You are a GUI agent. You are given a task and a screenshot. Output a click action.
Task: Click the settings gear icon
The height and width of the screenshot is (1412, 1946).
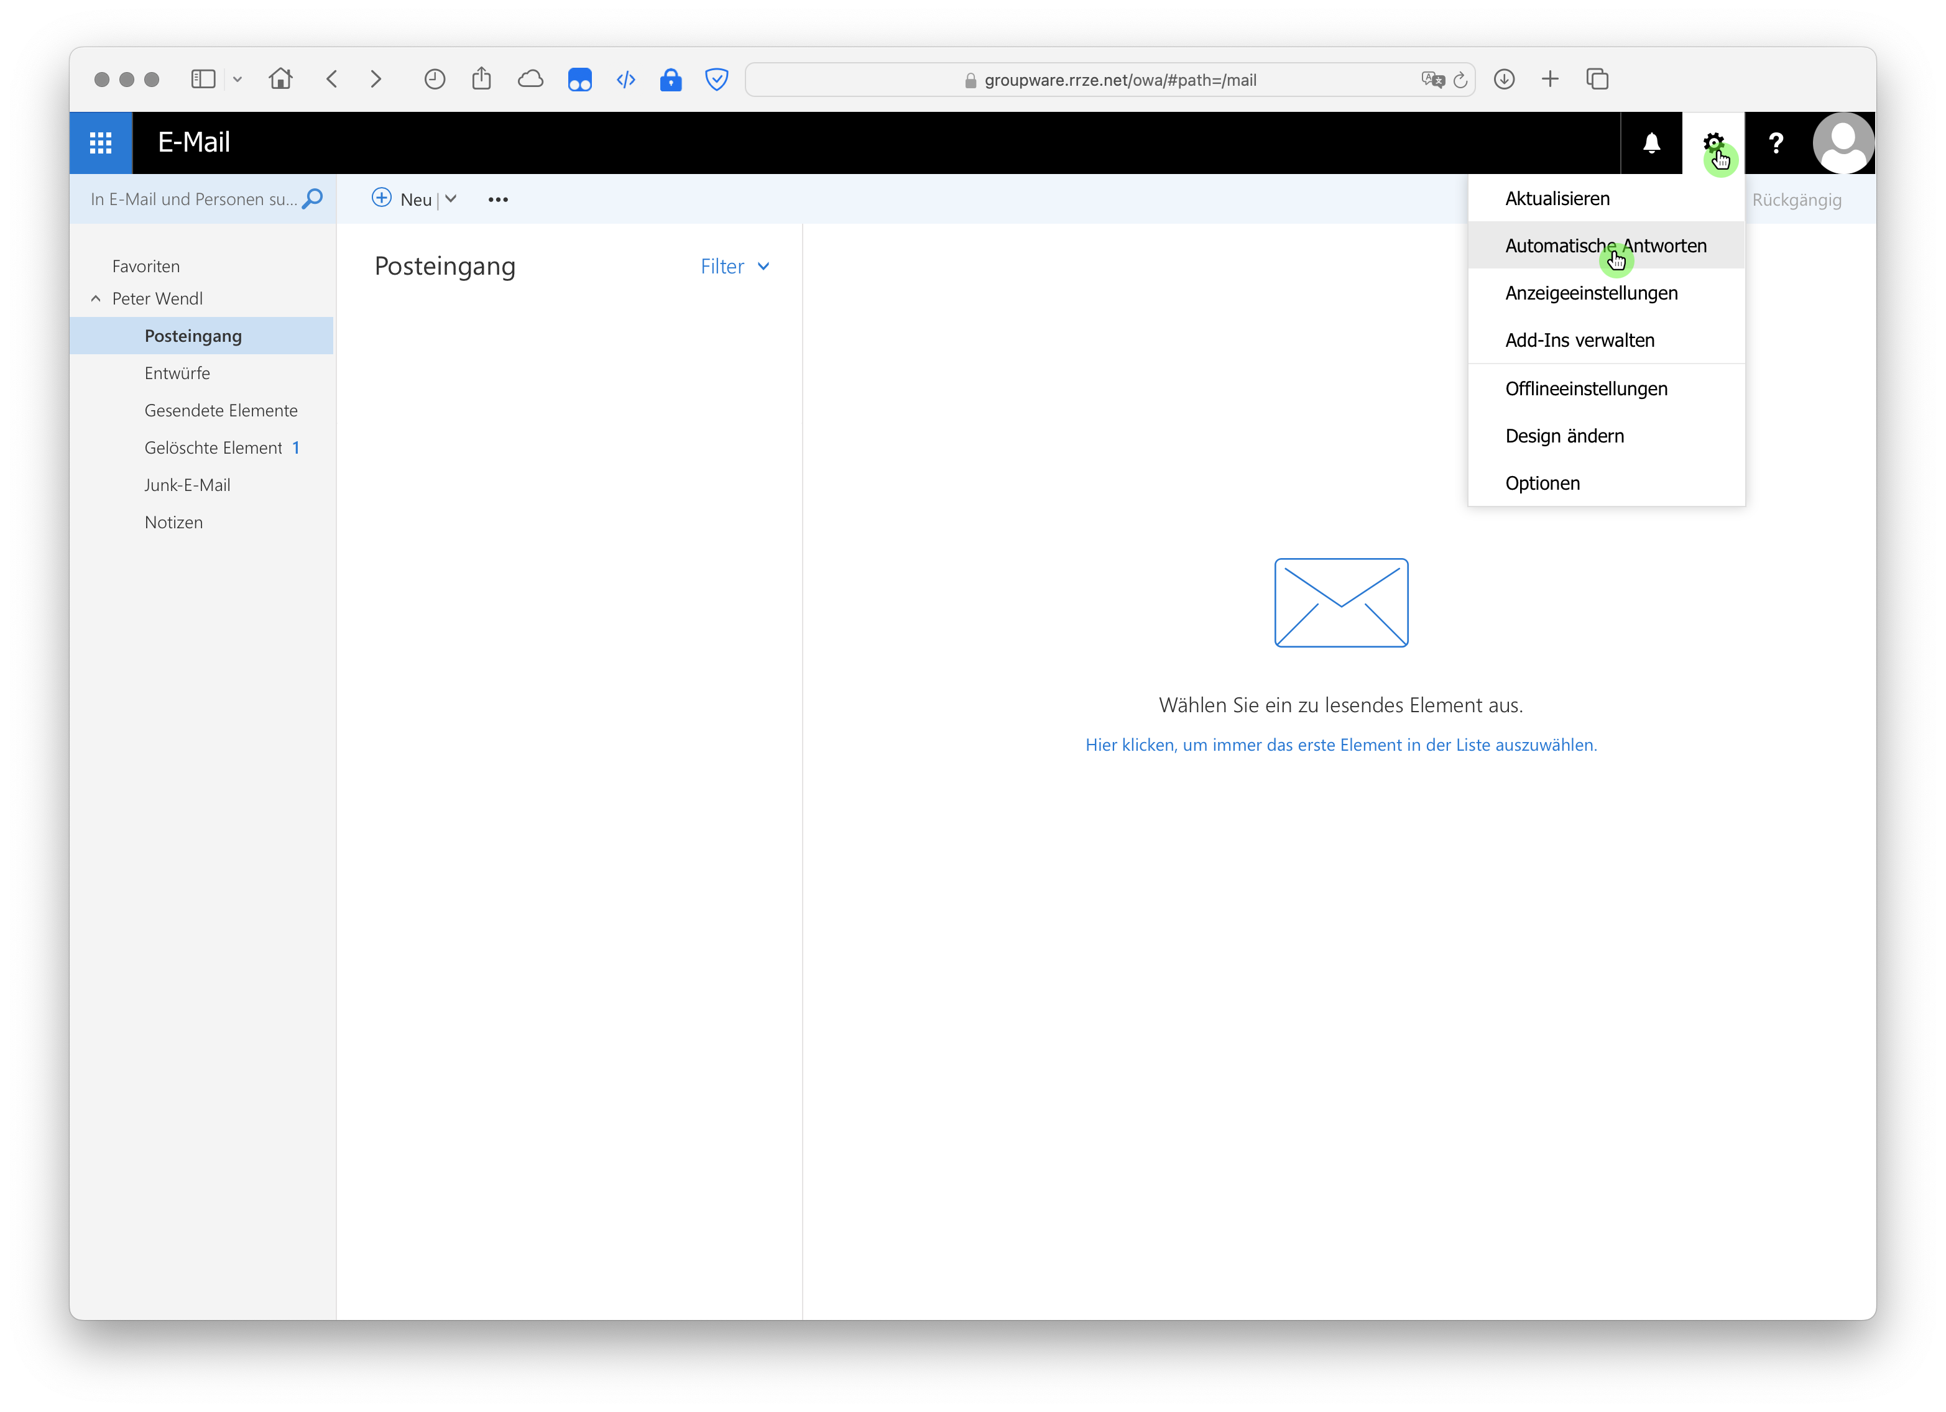click(x=1713, y=142)
